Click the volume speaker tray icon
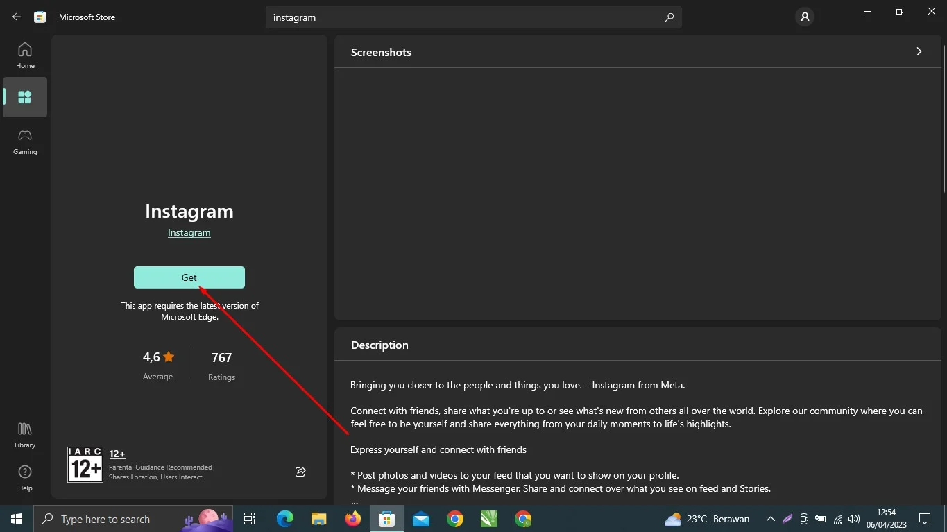Viewport: 947px width, 532px height. point(854,519)
